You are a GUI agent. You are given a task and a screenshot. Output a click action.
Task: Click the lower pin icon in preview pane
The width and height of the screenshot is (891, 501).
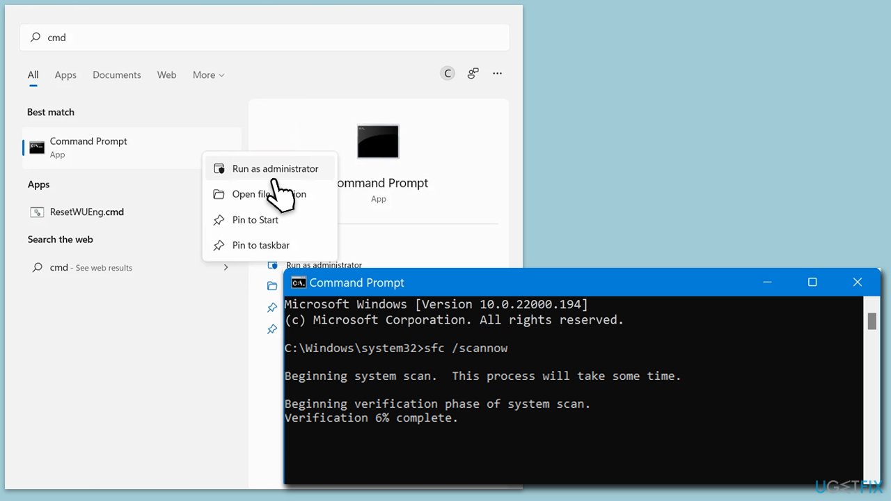(272, 328)
